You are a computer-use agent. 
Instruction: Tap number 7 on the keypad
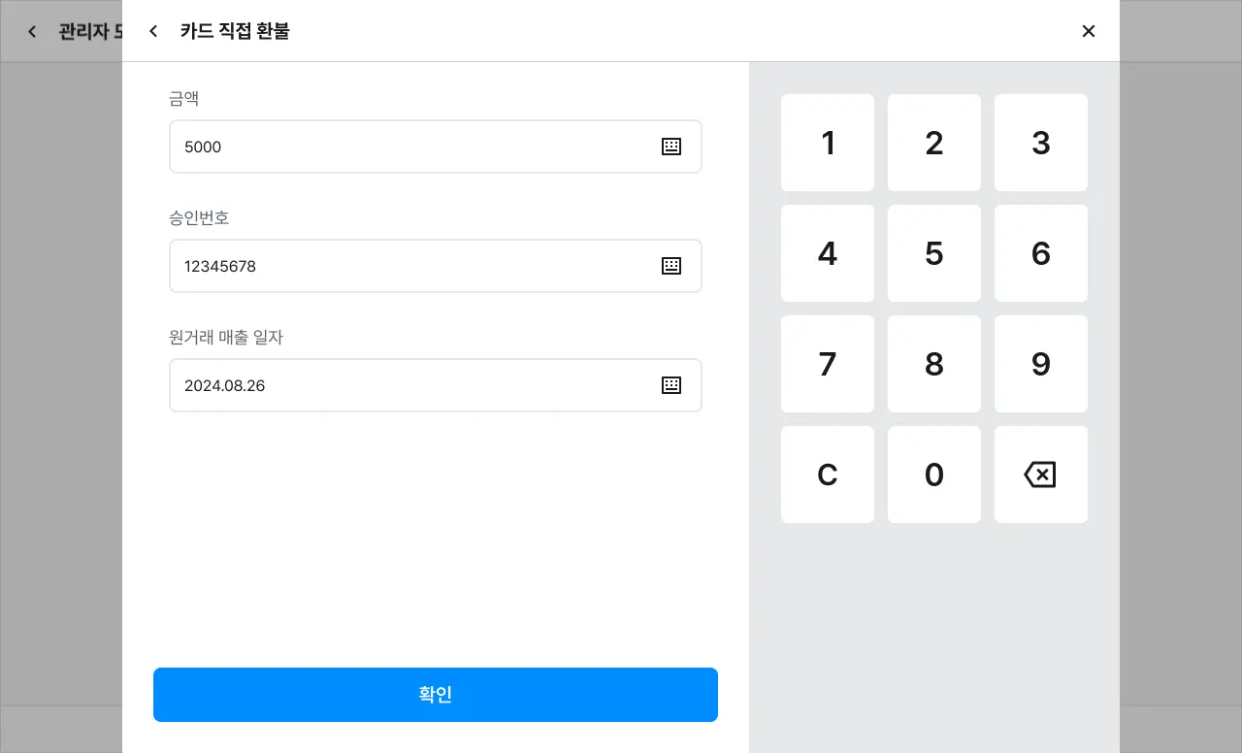coord(828,364)
